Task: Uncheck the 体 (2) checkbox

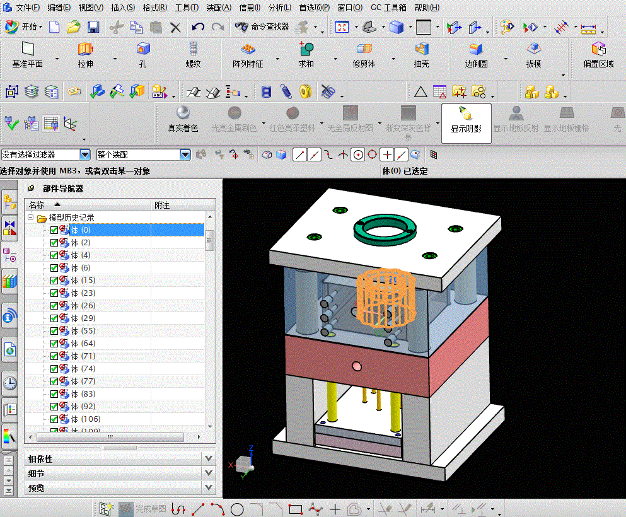Action: coord(54,243)
